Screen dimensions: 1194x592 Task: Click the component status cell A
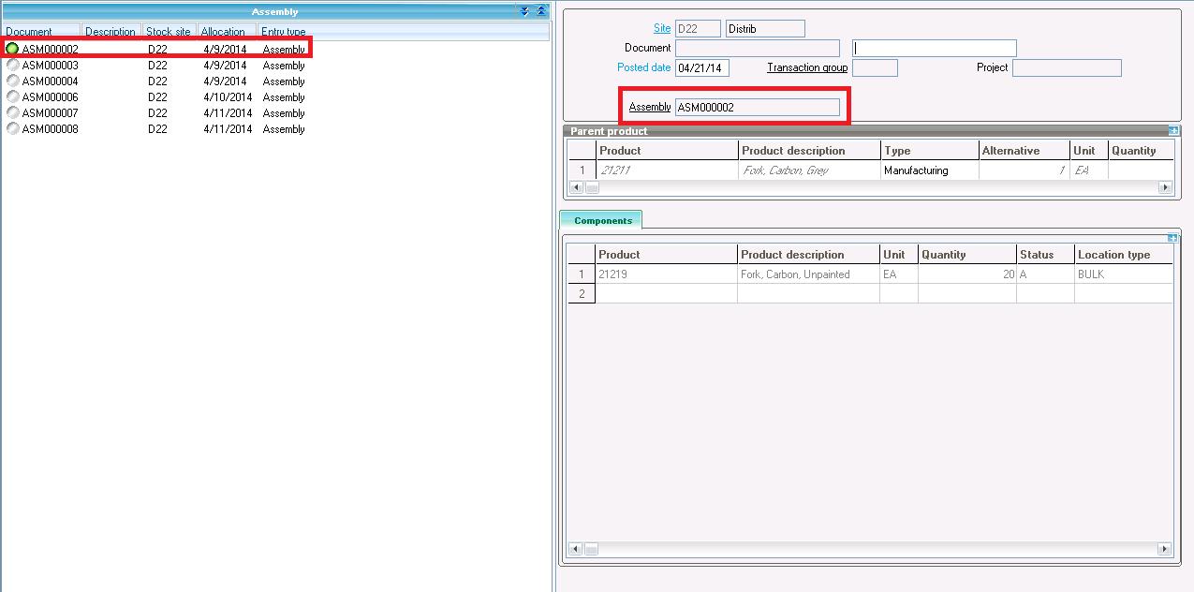click(x=1045, y=274)
